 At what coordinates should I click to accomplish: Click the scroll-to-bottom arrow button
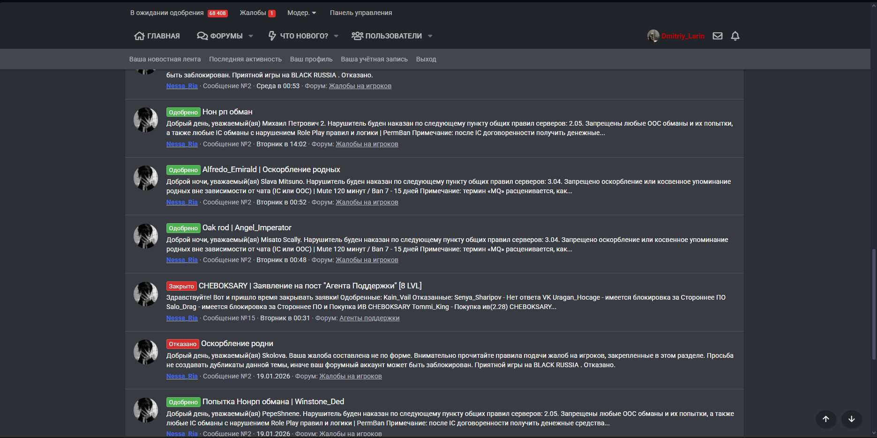pos(851,419)
